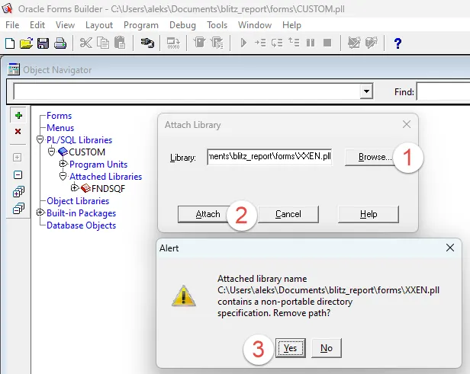Open the Edit menu

(37, 25)
